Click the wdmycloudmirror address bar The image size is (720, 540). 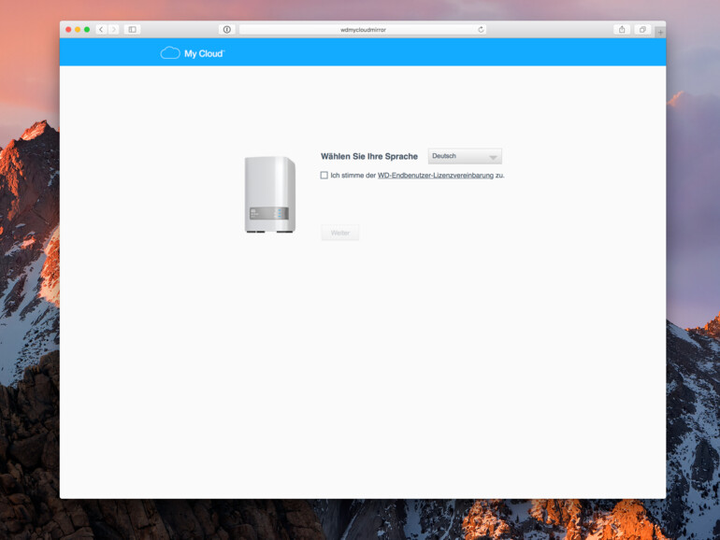[363, 29]
